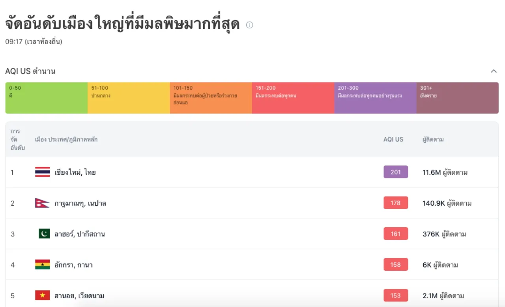This screenshot has height=307, width=505.
Task: Click the red 178 AQI badge
Action: 396,203
